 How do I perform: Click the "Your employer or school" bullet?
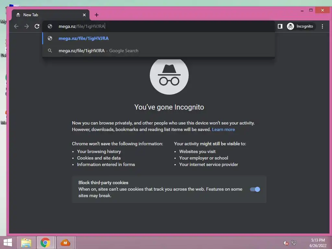(204, 158)
